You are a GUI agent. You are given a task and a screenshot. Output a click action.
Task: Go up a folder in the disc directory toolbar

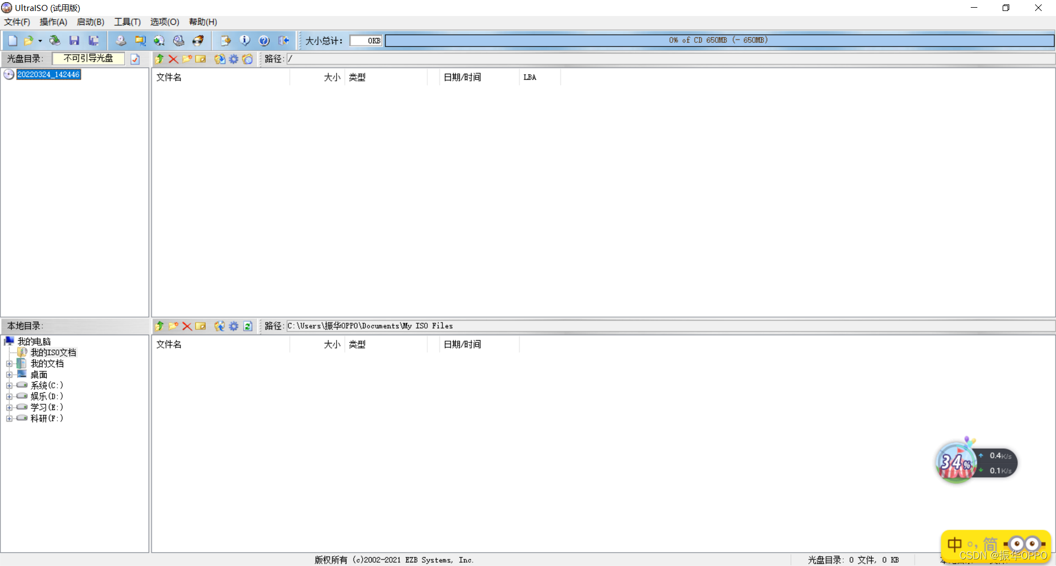click(x=159, y=59)
